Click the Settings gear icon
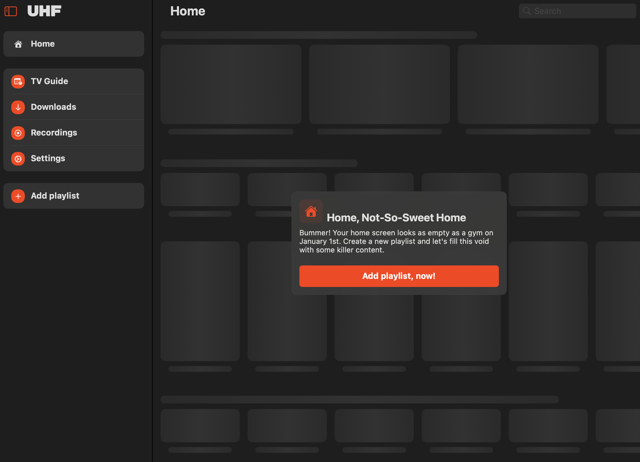This screenshot has height=462, width=640. [18, 159]
